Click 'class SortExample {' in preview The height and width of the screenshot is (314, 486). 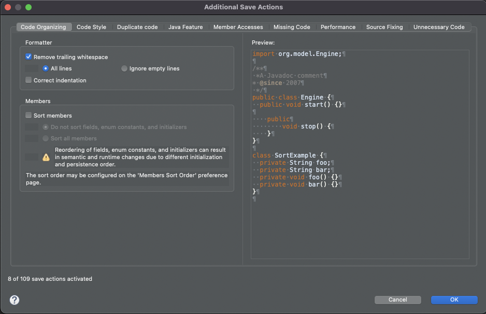point(289,155)
